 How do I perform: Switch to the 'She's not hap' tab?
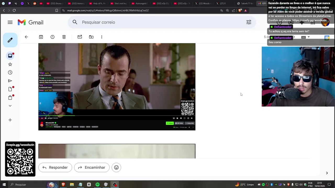pyautogui.click(x=118, y=3)
